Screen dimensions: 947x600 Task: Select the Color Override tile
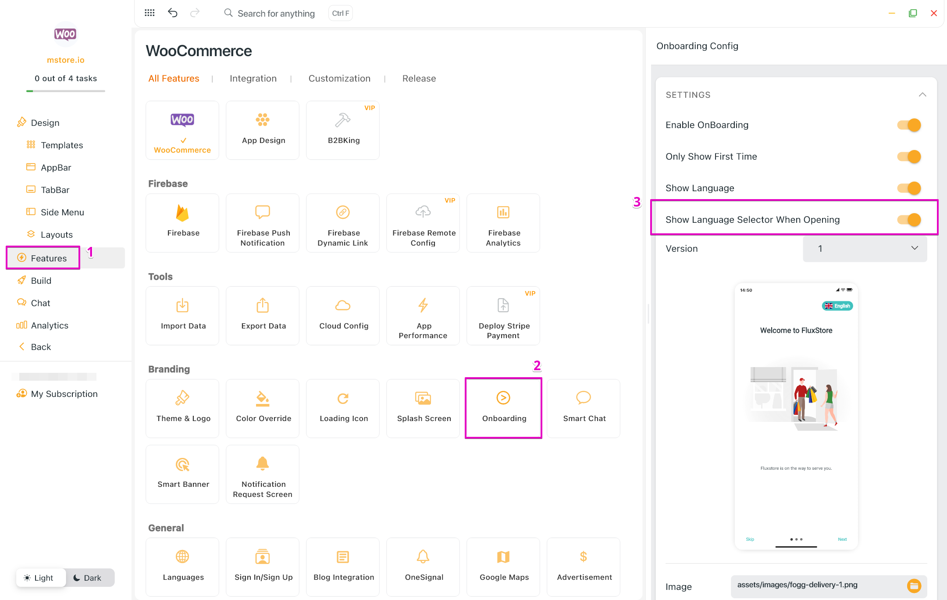tap(263, 408)
